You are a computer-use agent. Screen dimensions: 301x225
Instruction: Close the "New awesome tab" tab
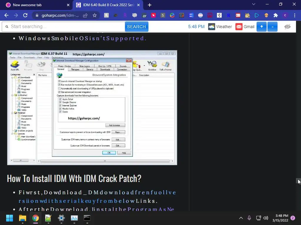pos(68,5)
